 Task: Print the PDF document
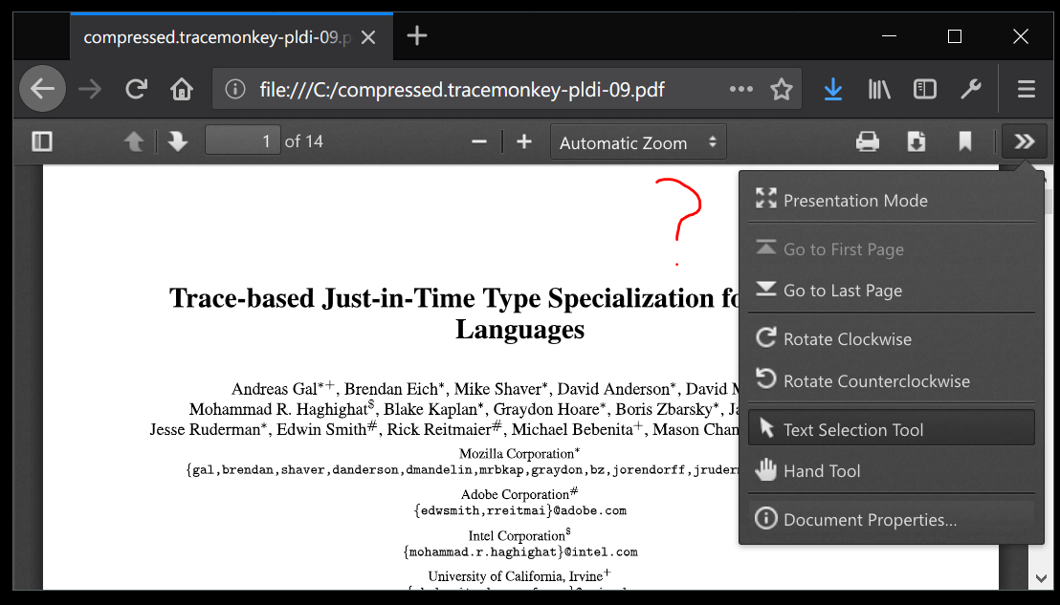(x=867, y=140)
